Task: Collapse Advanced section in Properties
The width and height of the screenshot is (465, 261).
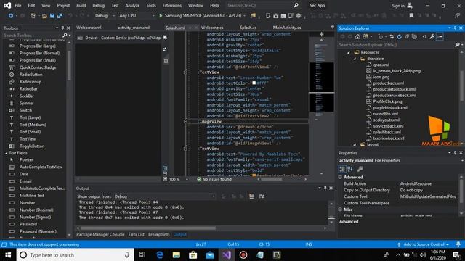Action: coord(340,177)
